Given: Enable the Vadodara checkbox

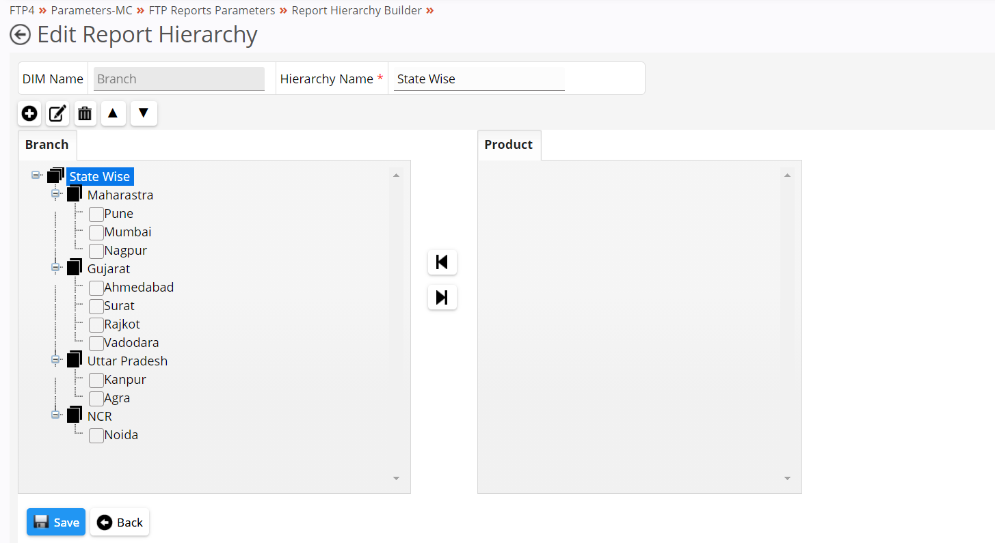Looking at the screenshot, I should pyautogui.click(x=96, y=343).
